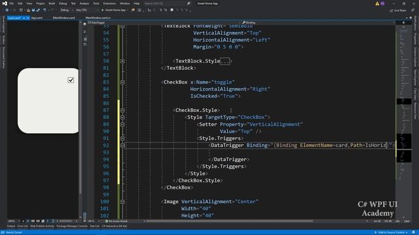This screenshot has height=235, width=419.
Task: Collapse the CheckBox element at line 83
Action: 122,82
